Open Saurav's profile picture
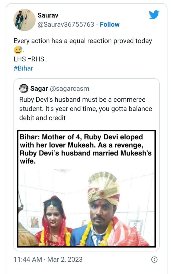The image size is (171, 274). (x=24, y=20)
